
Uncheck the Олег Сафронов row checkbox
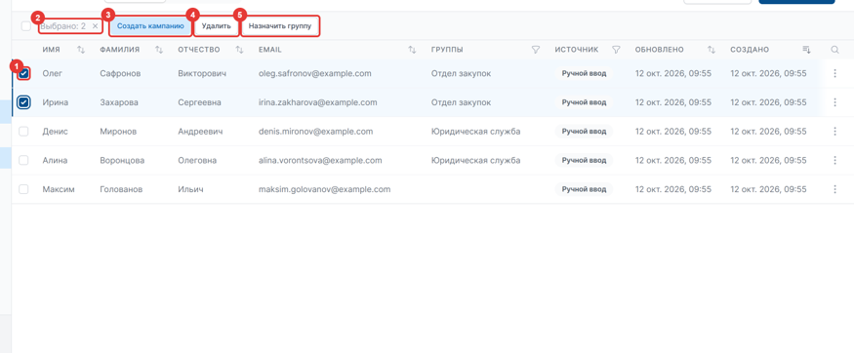[x=23, y=73]
